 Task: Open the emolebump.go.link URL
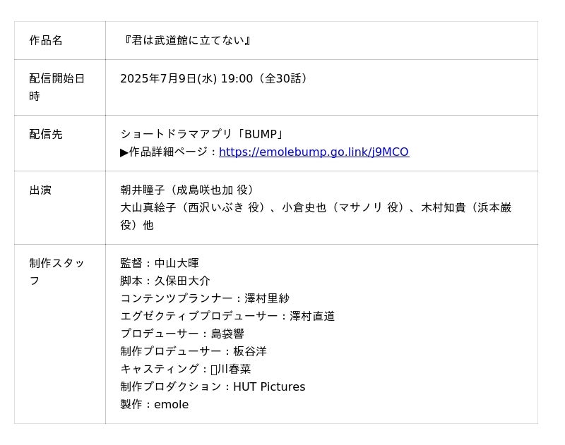(x=314, y=152)
